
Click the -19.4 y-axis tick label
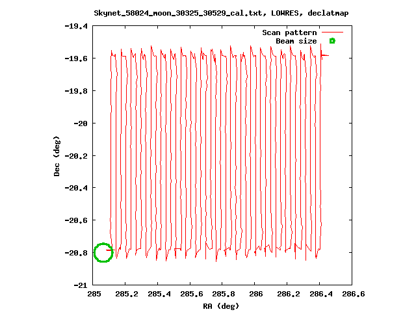click(76, 26)
